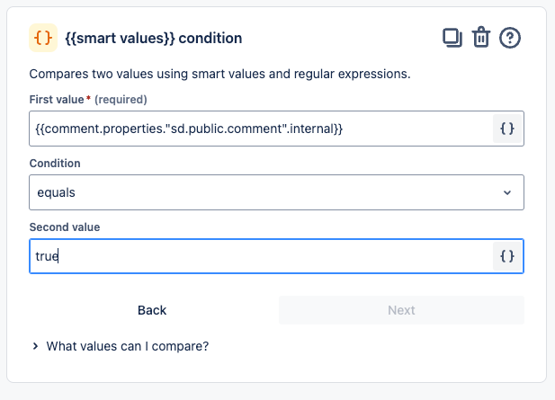This screenshot has width=555, height=400.
Task: Go back with the Back button
Action: (x=152, y=310)
